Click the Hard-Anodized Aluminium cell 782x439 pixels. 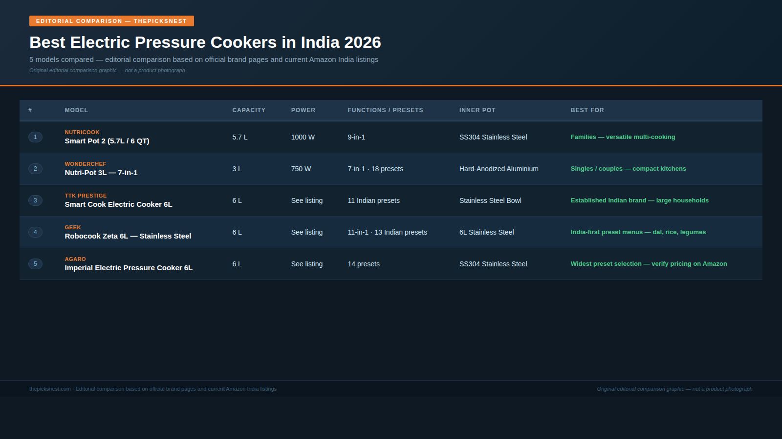[x=499, y=169]
